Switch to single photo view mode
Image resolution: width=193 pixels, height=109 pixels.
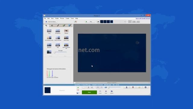tap(130, 21)
